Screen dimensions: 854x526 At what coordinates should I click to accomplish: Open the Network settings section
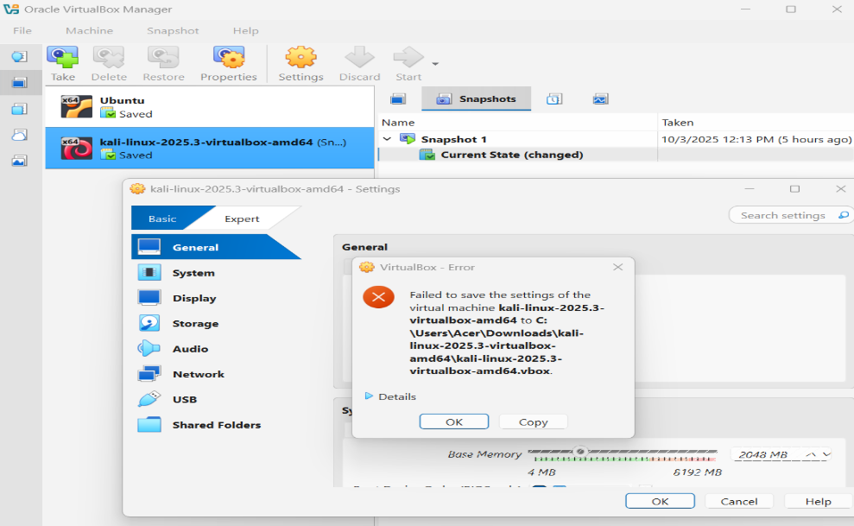199,374
